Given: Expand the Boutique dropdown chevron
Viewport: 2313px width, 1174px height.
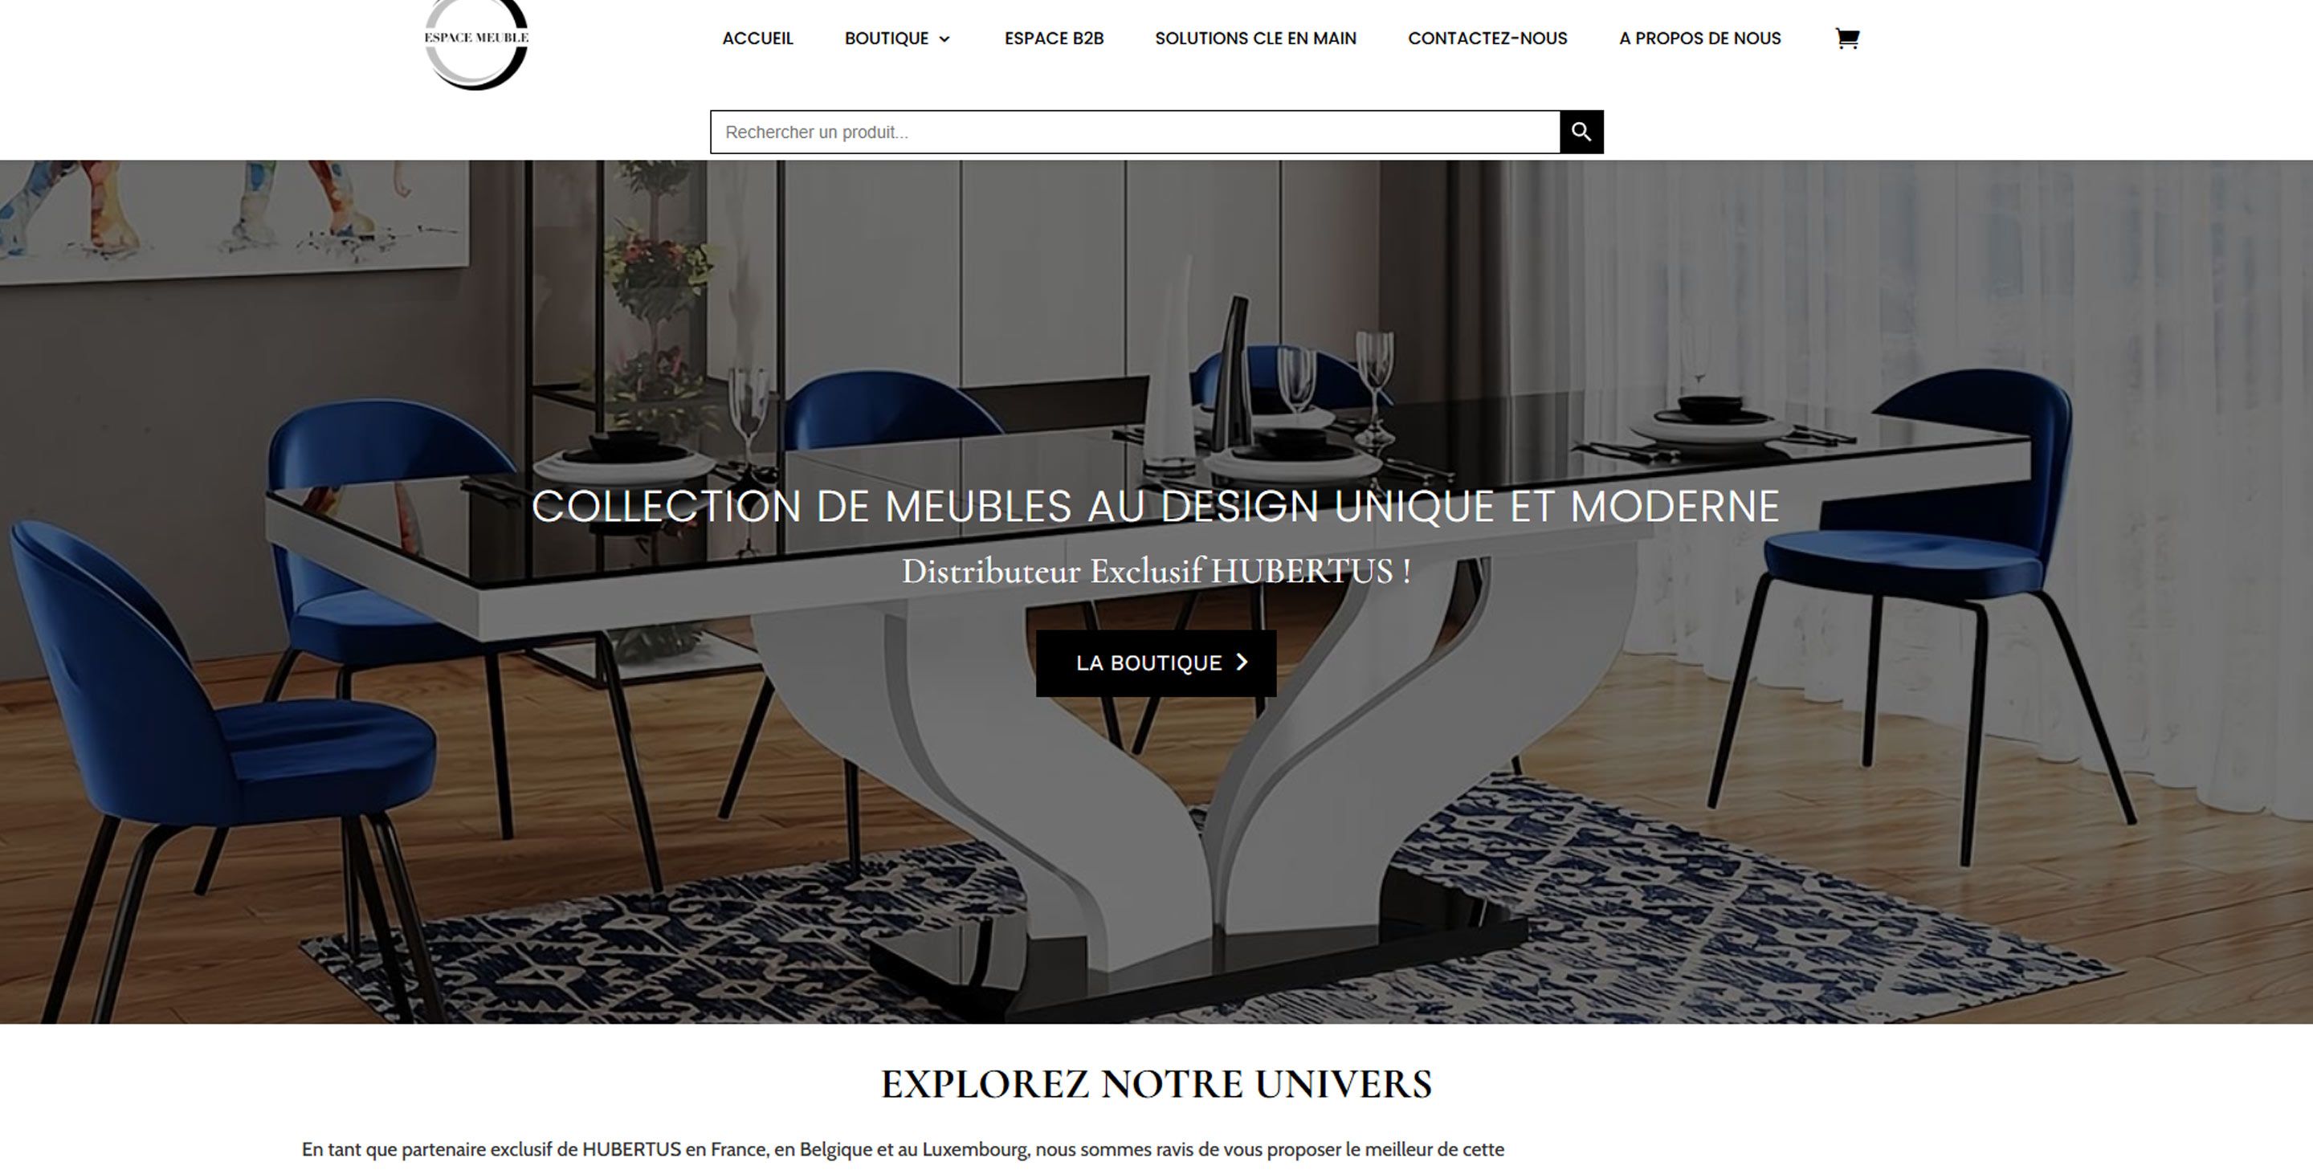Looking at the screenshot, I should coord(944,39).
